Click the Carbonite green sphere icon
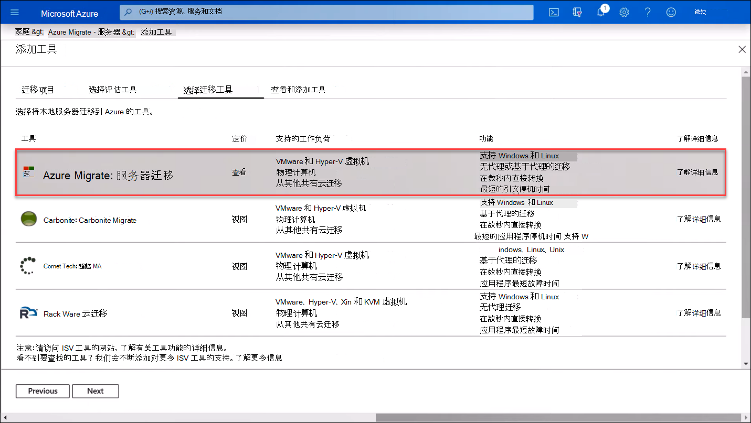This screenshot has height=423, width=751. (x=29, y=219)
